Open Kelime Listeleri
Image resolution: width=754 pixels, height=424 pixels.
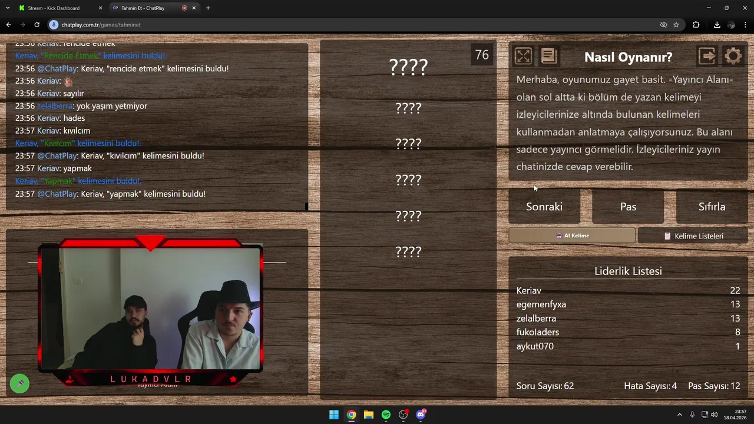(693, 236)
